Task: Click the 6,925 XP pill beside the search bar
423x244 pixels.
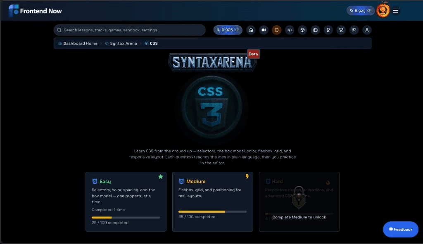Action: [x=228, y=30]
